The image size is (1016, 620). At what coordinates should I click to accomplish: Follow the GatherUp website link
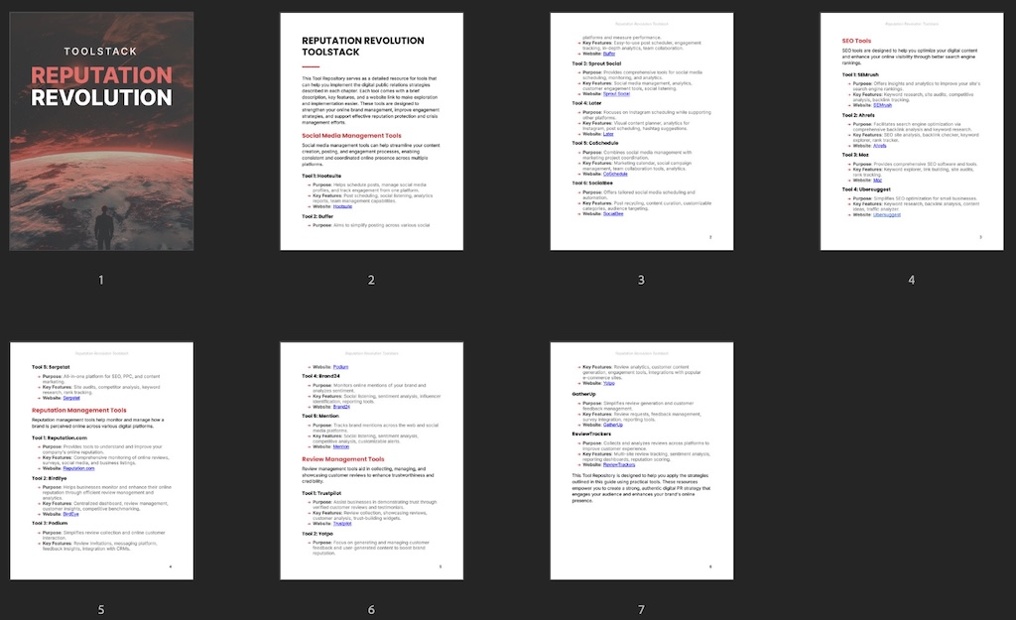click(x=612, y=425)
